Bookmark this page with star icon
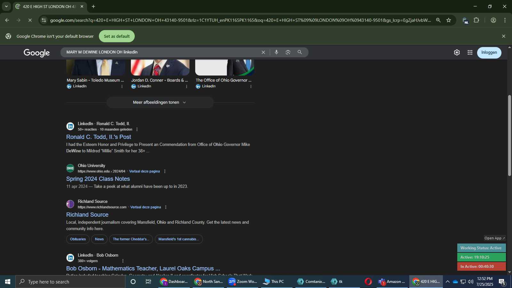Image resolution: width=512 pixels, height=288 pixels. 449,20
